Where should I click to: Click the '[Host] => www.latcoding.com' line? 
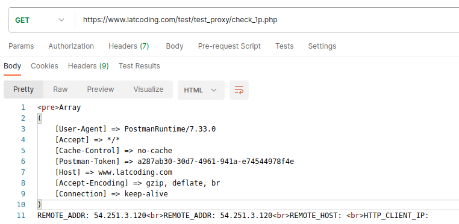pos(114,172)
